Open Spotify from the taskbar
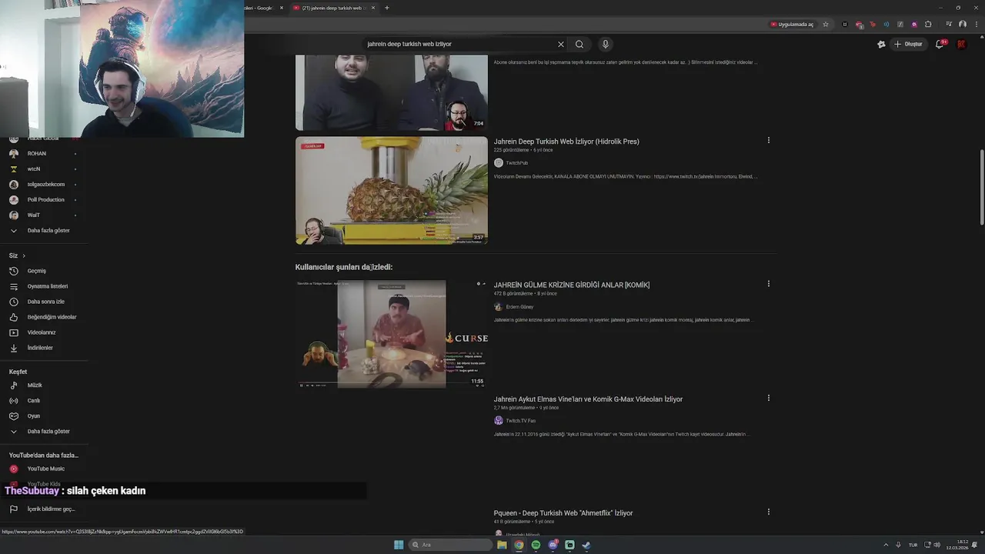The width and height of the screenshot is (985, 554). [x=536, y=545]
